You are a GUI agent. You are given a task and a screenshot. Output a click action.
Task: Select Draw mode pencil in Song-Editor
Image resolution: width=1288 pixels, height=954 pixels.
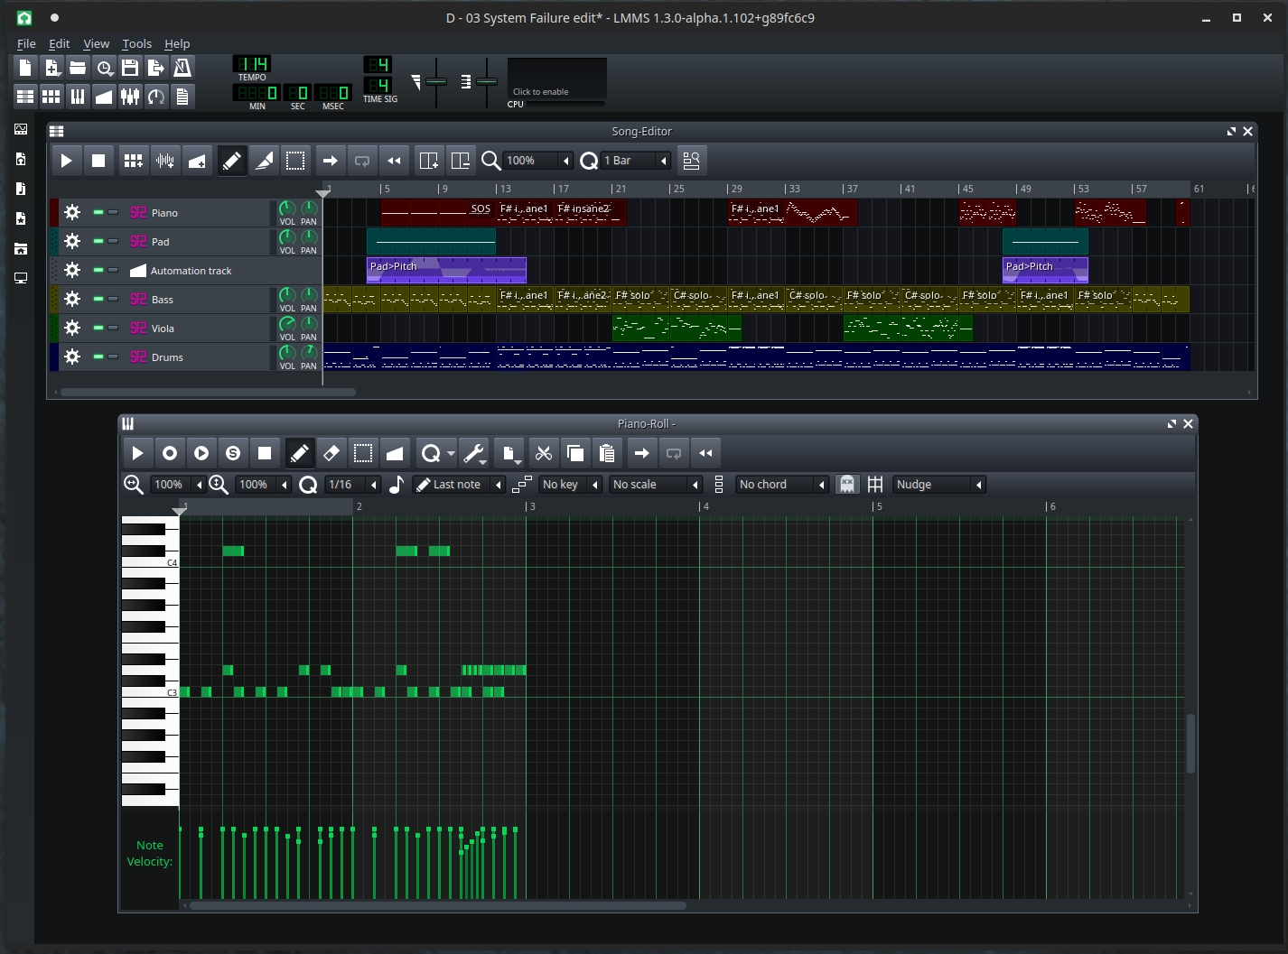[x=232, y=161]
